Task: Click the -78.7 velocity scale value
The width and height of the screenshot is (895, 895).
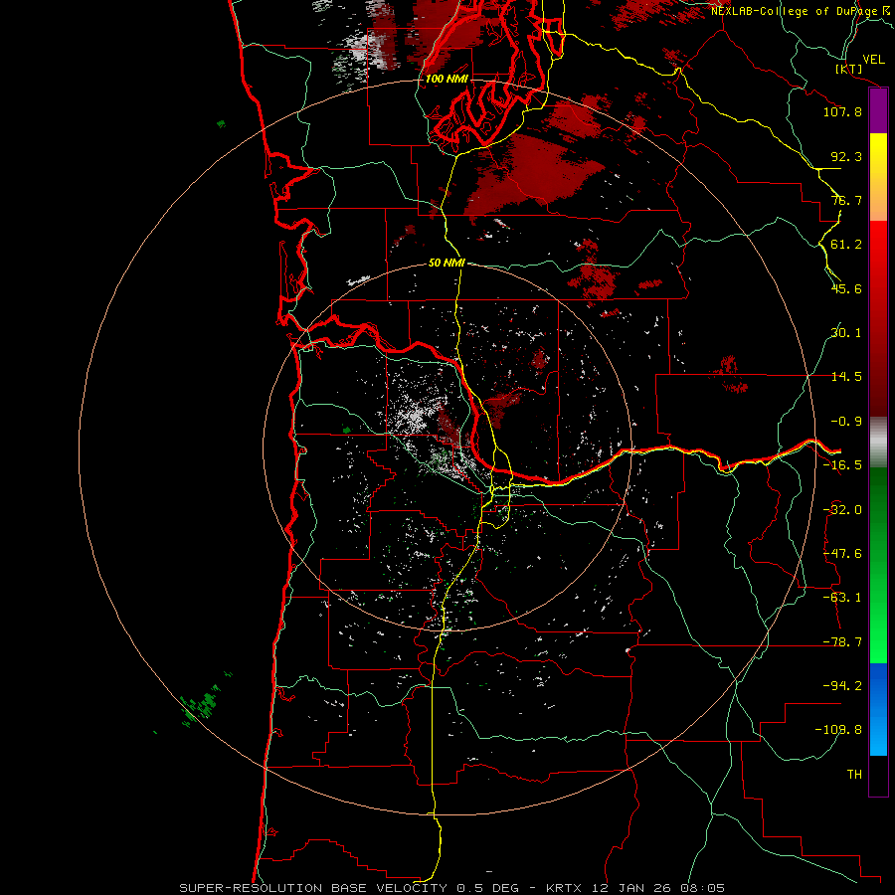Action: pos(842,642)
